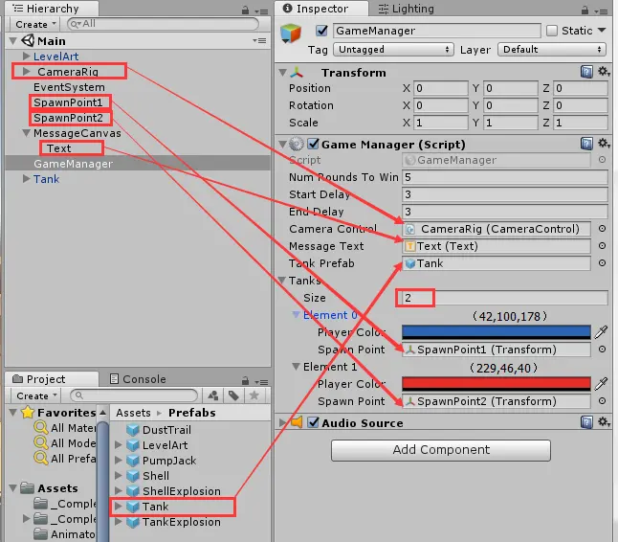Screen dimensions: 618x542
Task: Toggle Game Manager script enabled checkbox
Action: pos(313,144)
